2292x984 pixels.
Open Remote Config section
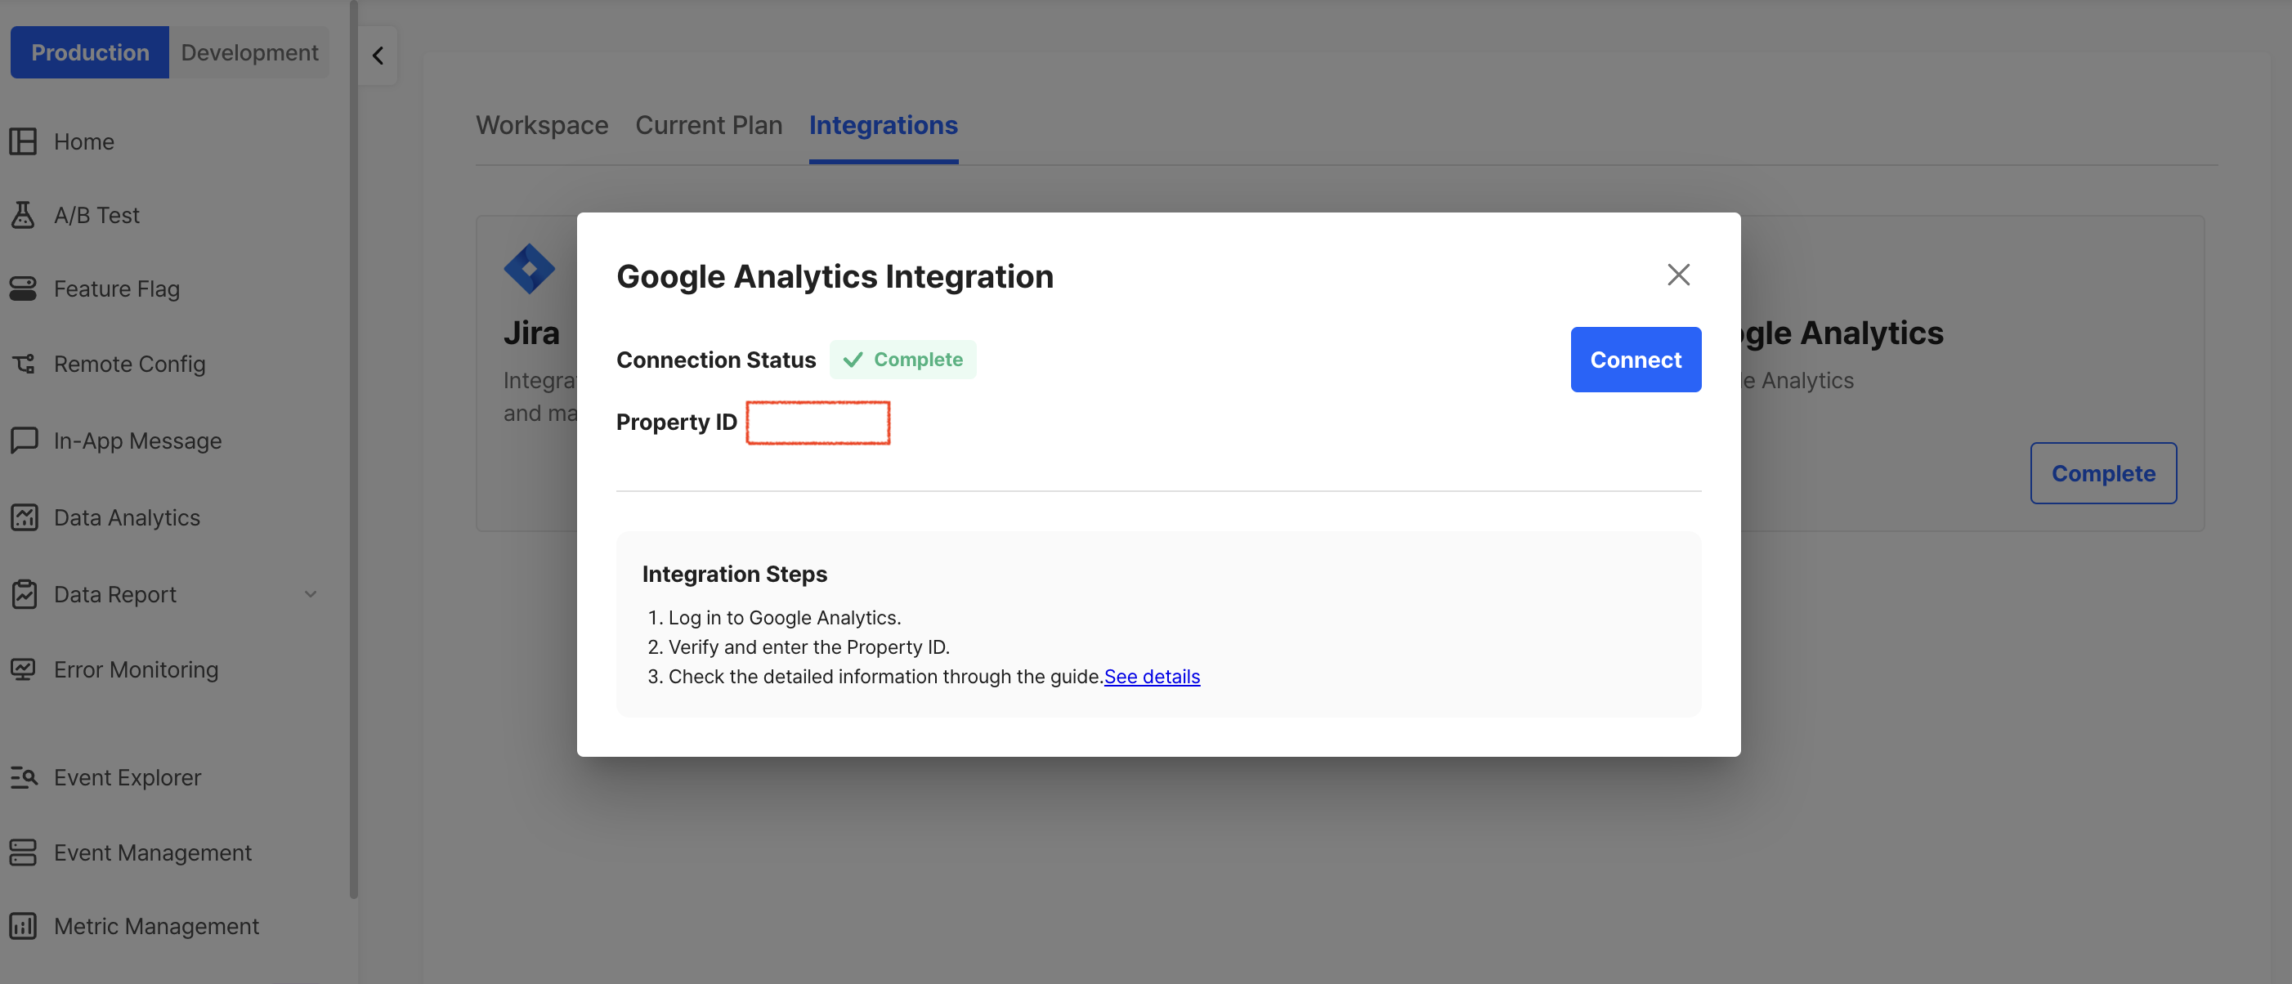click(x=128, y=363)
